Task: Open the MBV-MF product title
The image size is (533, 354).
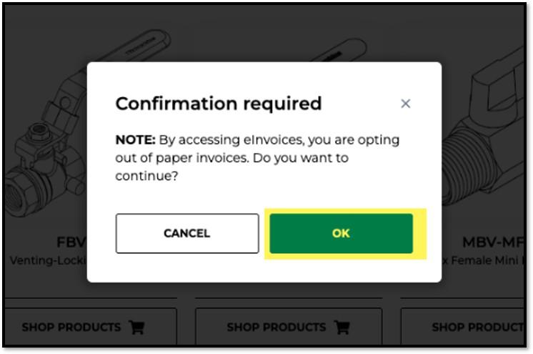Action: click(x=489, y=242)
